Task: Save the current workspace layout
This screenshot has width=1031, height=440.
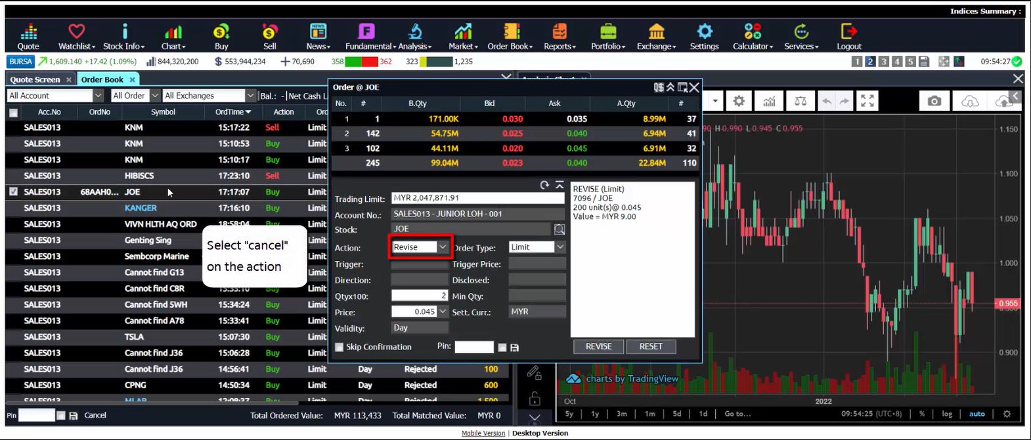Action: [x=924, y=62]
